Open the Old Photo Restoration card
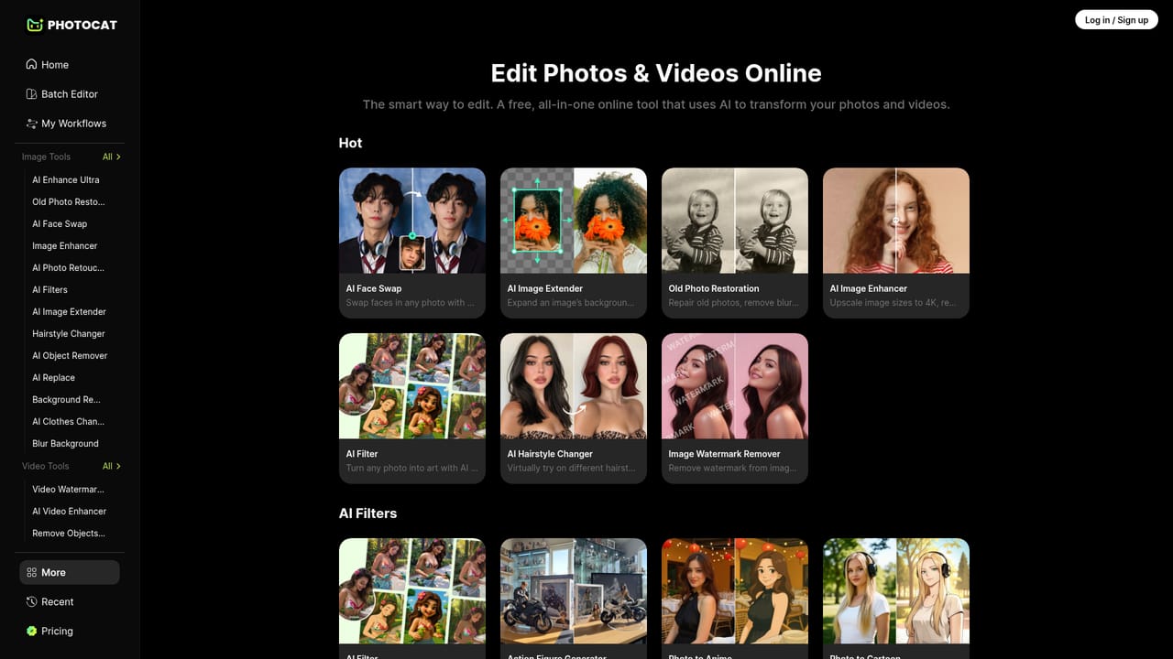The height and width of the screenshot is (659, 1173). (x=735, y=243)
